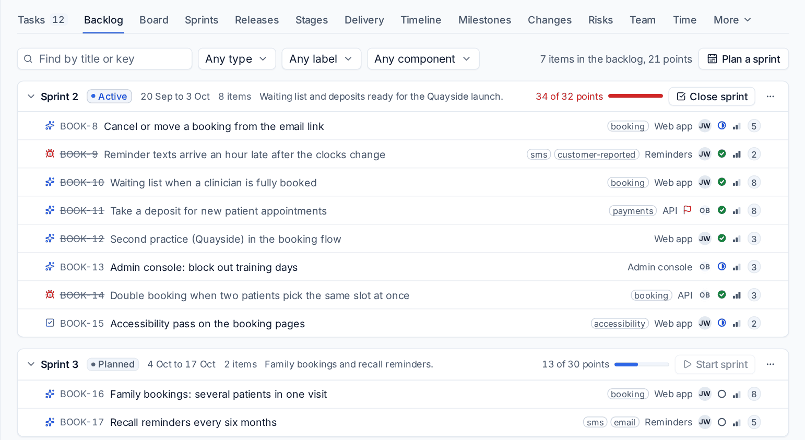
Task: Click the email label on BOOK-17
Action: (x=625, y=422)
